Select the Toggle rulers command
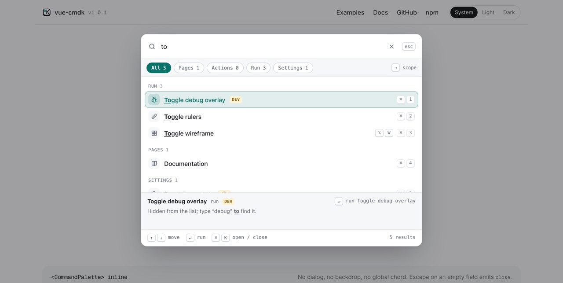Viewport: 563px width, 283px height. click(281, 117)
